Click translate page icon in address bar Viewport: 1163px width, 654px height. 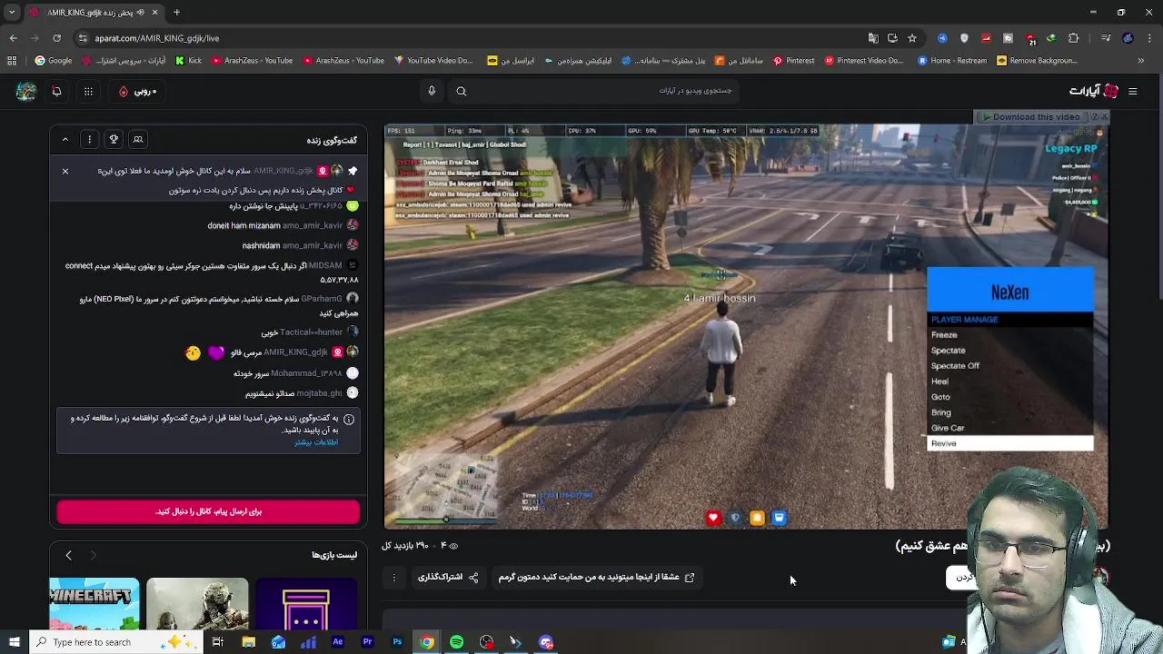pos(873,38)
